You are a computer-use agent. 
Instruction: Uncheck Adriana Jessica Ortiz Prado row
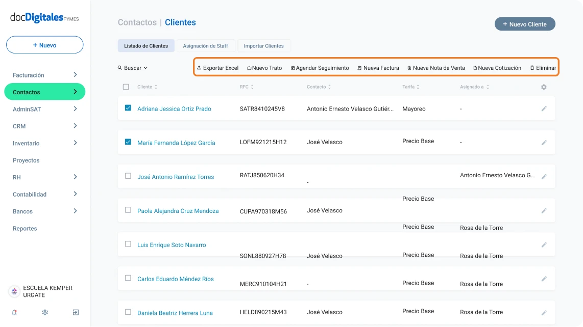point(128,108)
